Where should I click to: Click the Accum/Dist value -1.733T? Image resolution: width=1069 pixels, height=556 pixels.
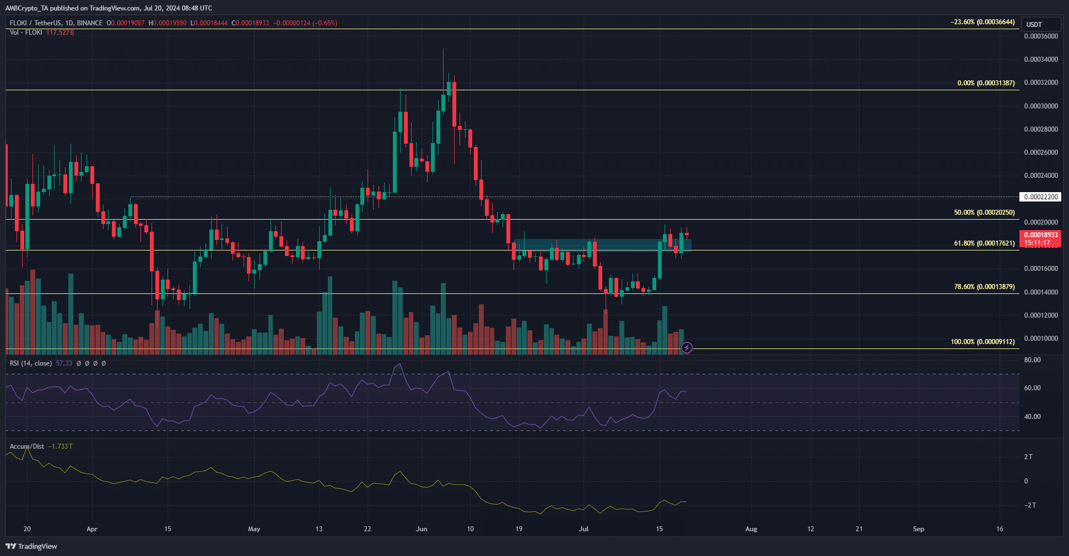[60, 446]
